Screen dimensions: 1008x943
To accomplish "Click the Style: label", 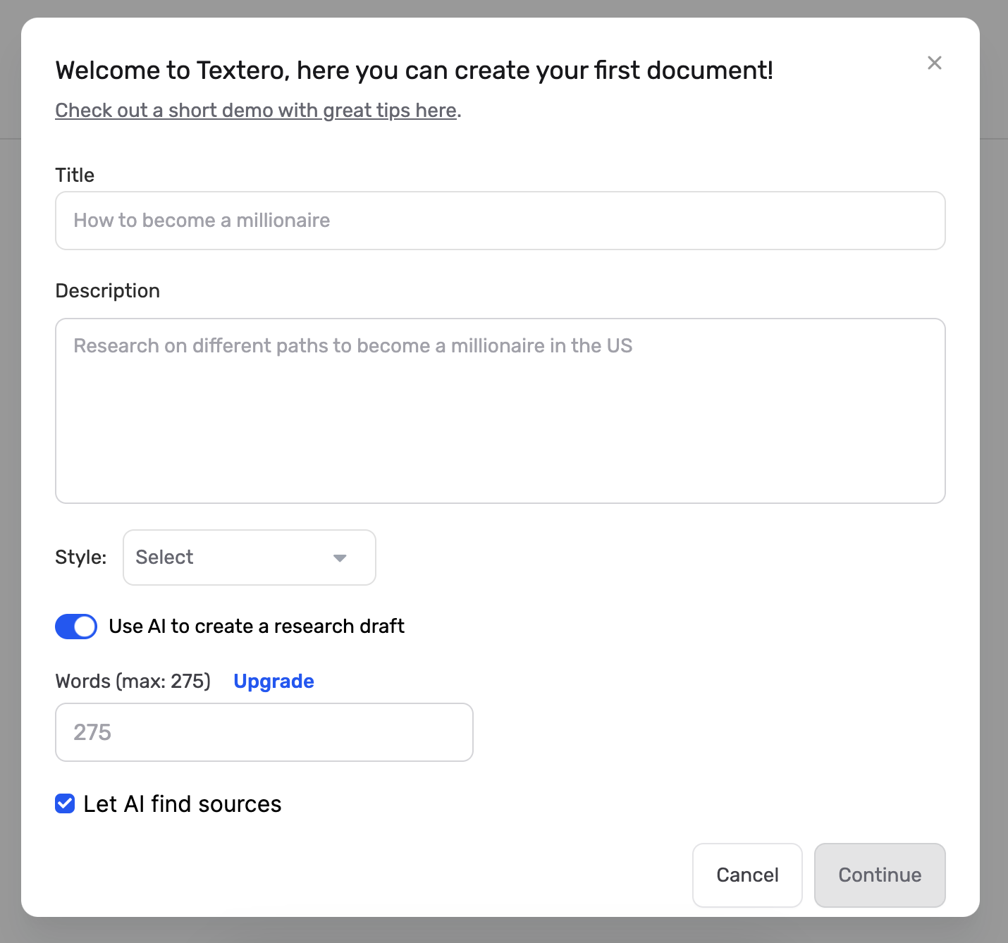I will click(x=81, y=557).
